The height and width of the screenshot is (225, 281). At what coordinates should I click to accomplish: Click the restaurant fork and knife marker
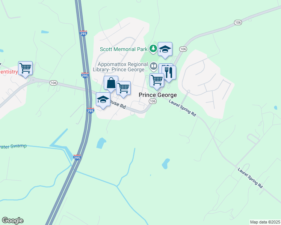(x=169, y=73)
